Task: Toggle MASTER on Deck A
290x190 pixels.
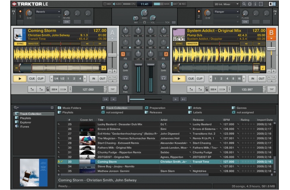Action: pos(33,44)
